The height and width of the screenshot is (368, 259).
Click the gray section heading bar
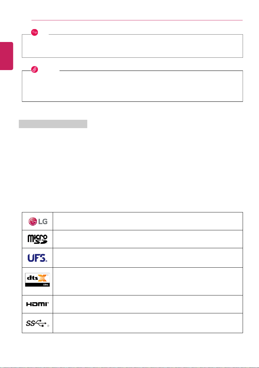click(53, 124)
